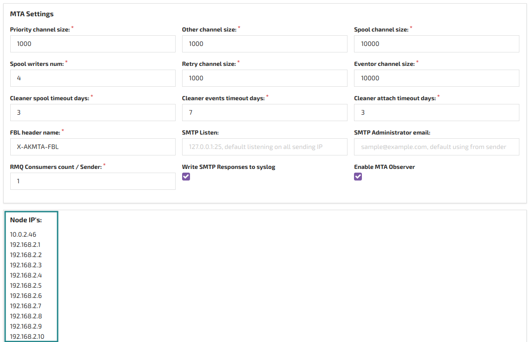
Task: Click node IP 10.0.2.46
Action: [x=23, y=235]
